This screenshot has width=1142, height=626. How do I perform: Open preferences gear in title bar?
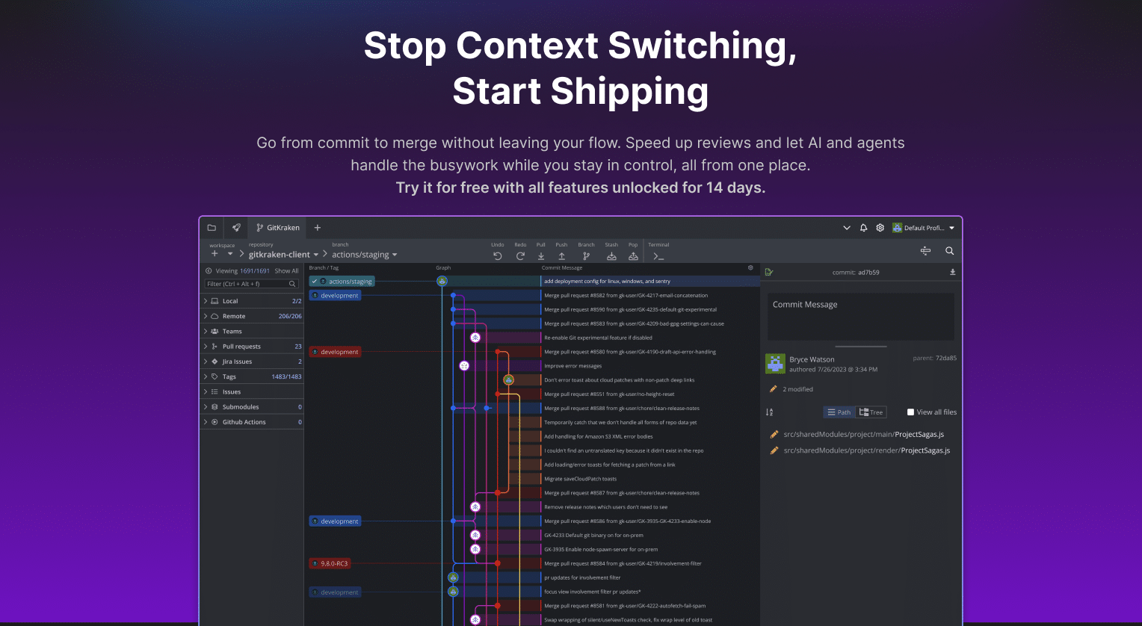click(880, 228)
